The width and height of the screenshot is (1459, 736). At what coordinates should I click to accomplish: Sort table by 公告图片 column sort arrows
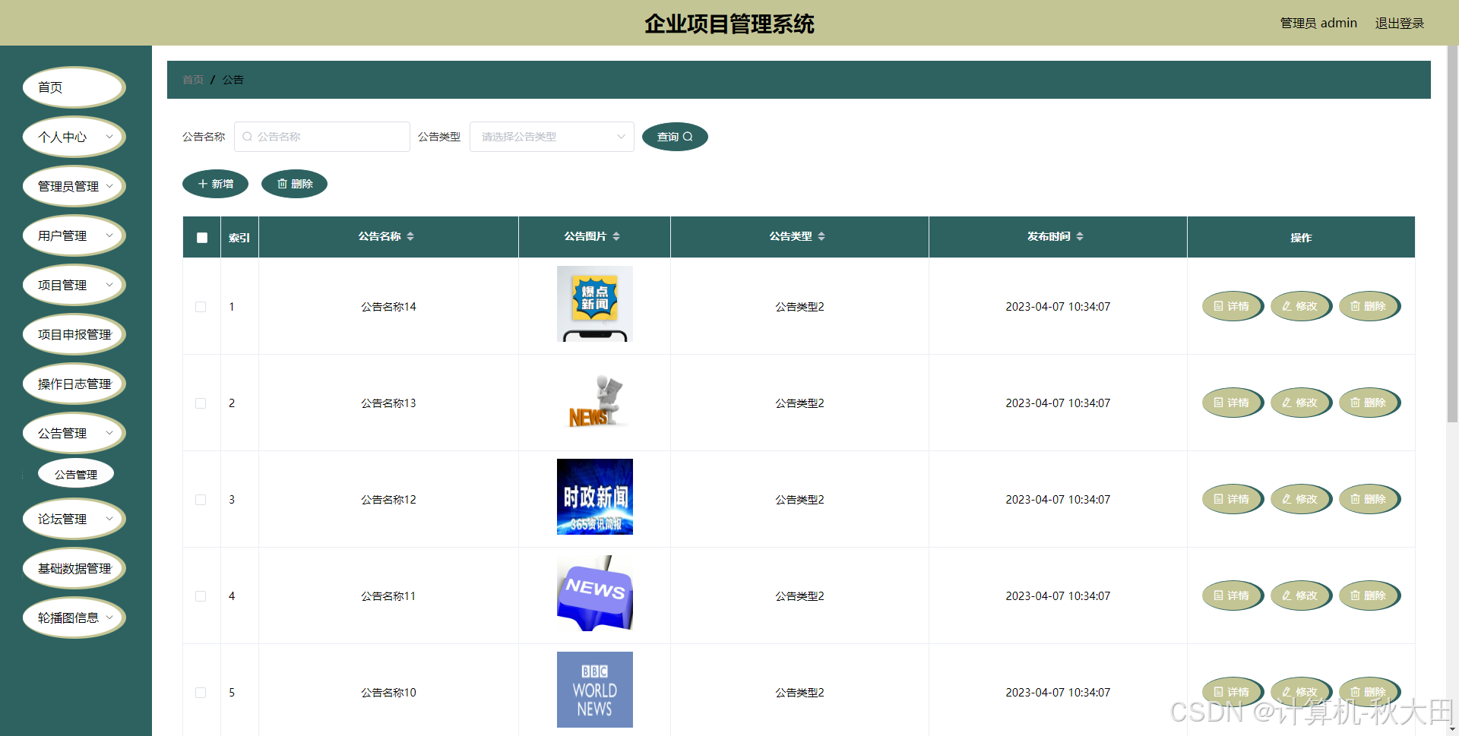pyautogui.click(x=616, y=236)
